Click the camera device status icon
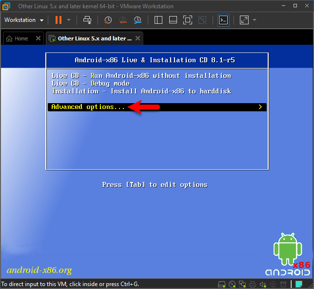Image resolution: width=314 pixels, height=289 pixels. tap(273, 284)
